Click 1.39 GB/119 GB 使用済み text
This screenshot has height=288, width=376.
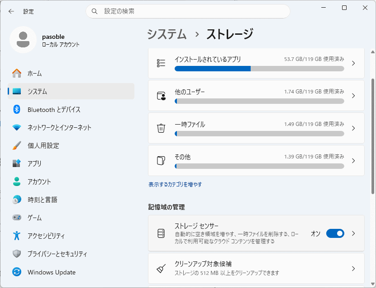click(314, 157)
